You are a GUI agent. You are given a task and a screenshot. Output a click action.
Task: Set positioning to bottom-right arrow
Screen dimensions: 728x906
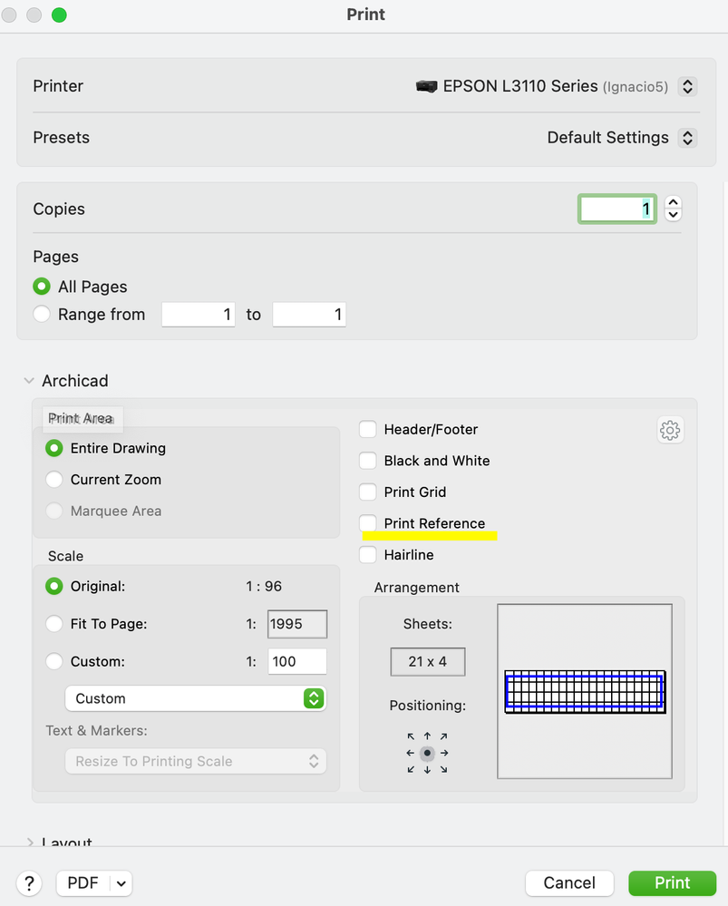click(x=443, y=770)
